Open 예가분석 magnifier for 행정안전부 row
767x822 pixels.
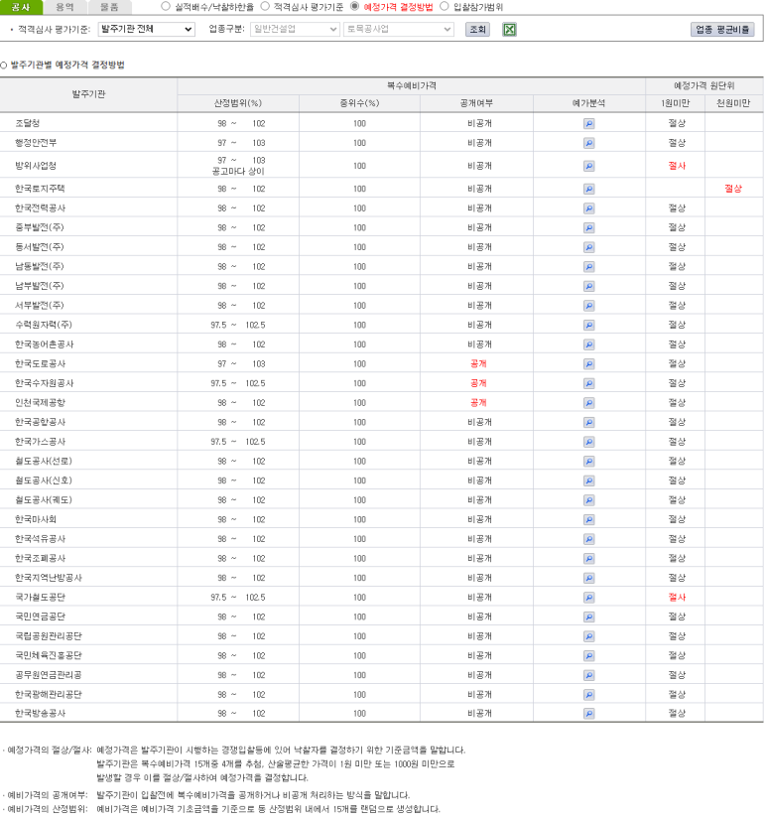588,143
